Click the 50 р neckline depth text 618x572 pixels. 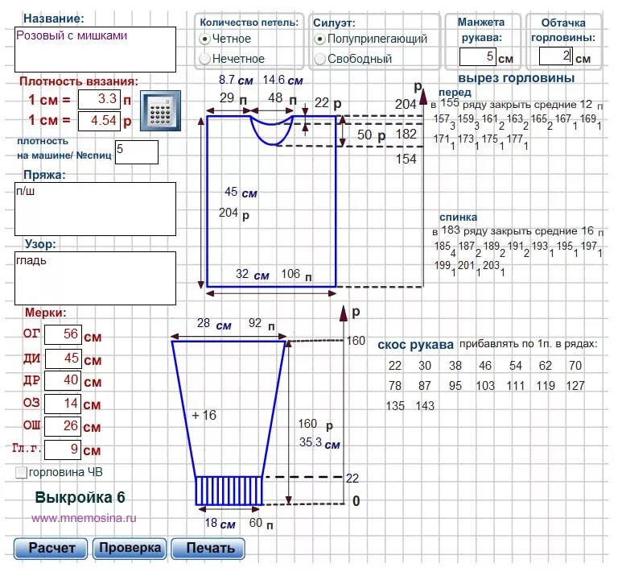[x=371, y=135]
